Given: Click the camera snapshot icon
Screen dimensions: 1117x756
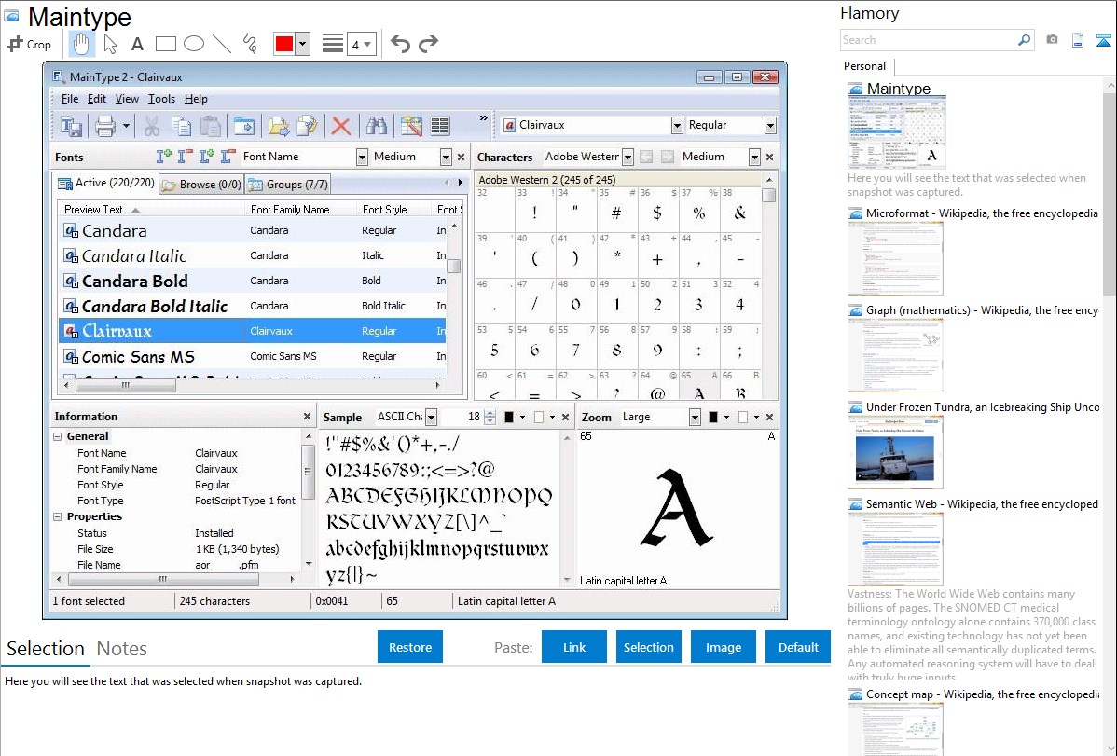Looking at the screenshot, I should click(1052, 40).
